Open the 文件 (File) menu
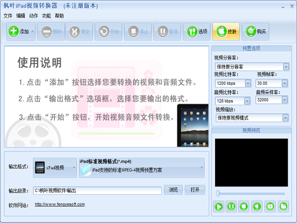 8,16
